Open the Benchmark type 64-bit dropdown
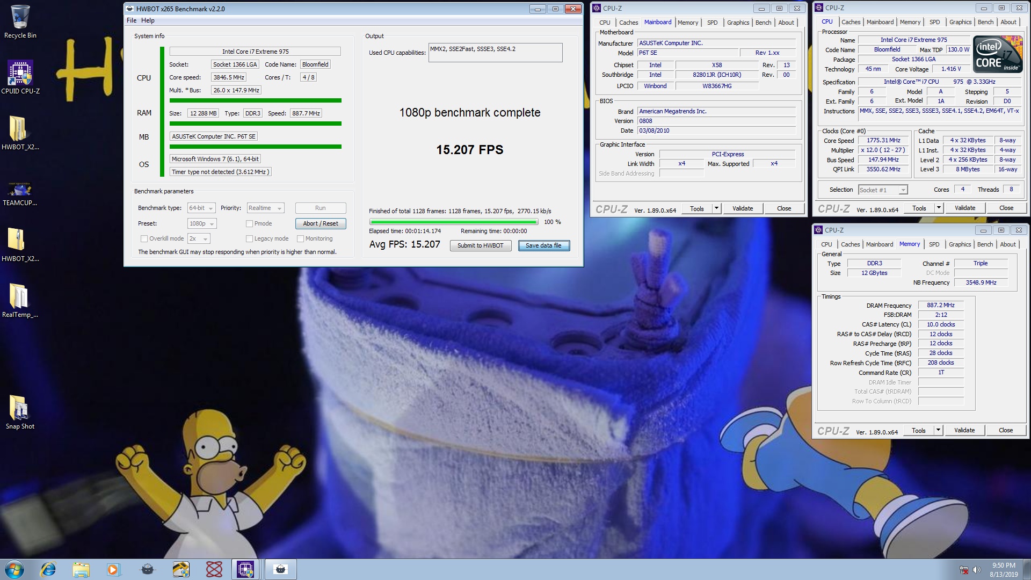This screenshot has height=580, width=1031. point(201,208)
